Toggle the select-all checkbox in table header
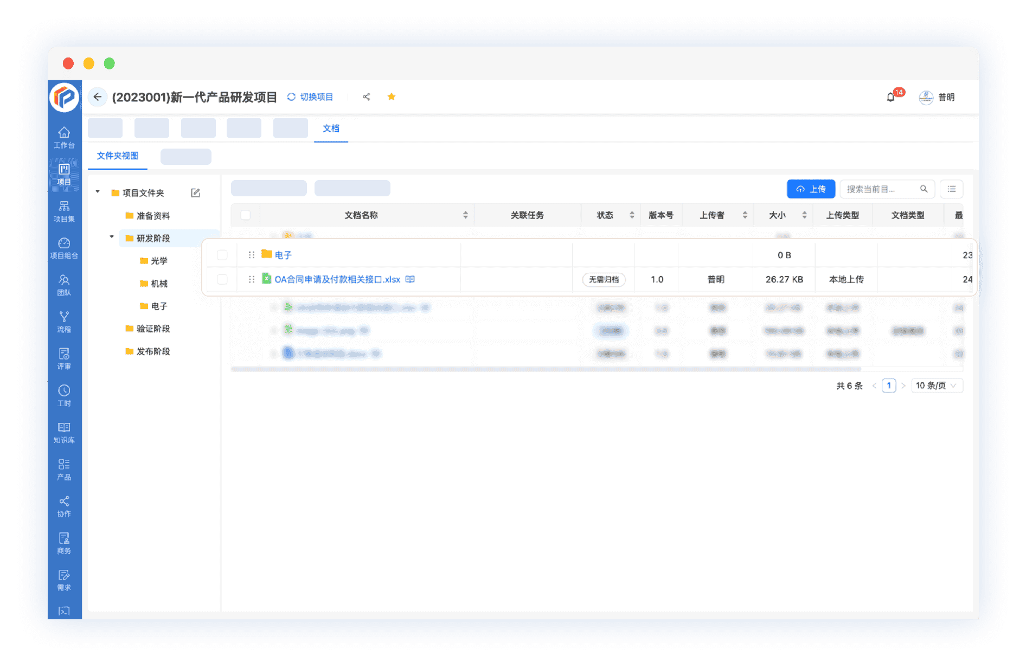 coord(246,215)
